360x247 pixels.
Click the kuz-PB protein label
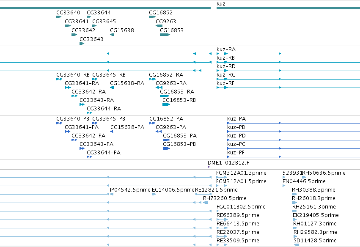(x=236, y=127)
